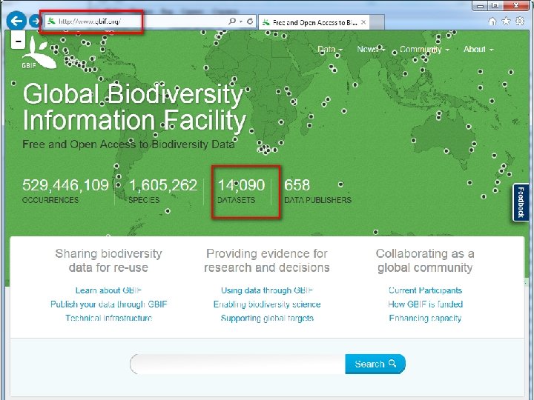Image resolution: width=534 pixels, height=400 pixels.
Task: Open the vertical Feedback tab
Action: click(521, 202)
